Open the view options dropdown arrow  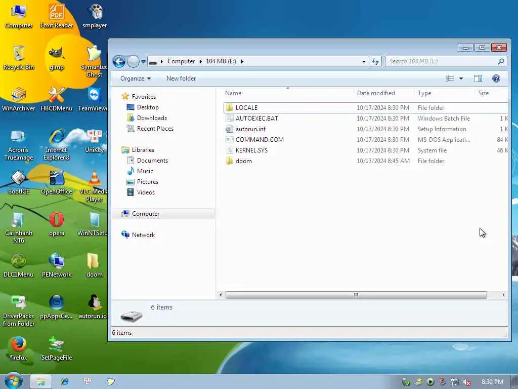click(461, 79)
